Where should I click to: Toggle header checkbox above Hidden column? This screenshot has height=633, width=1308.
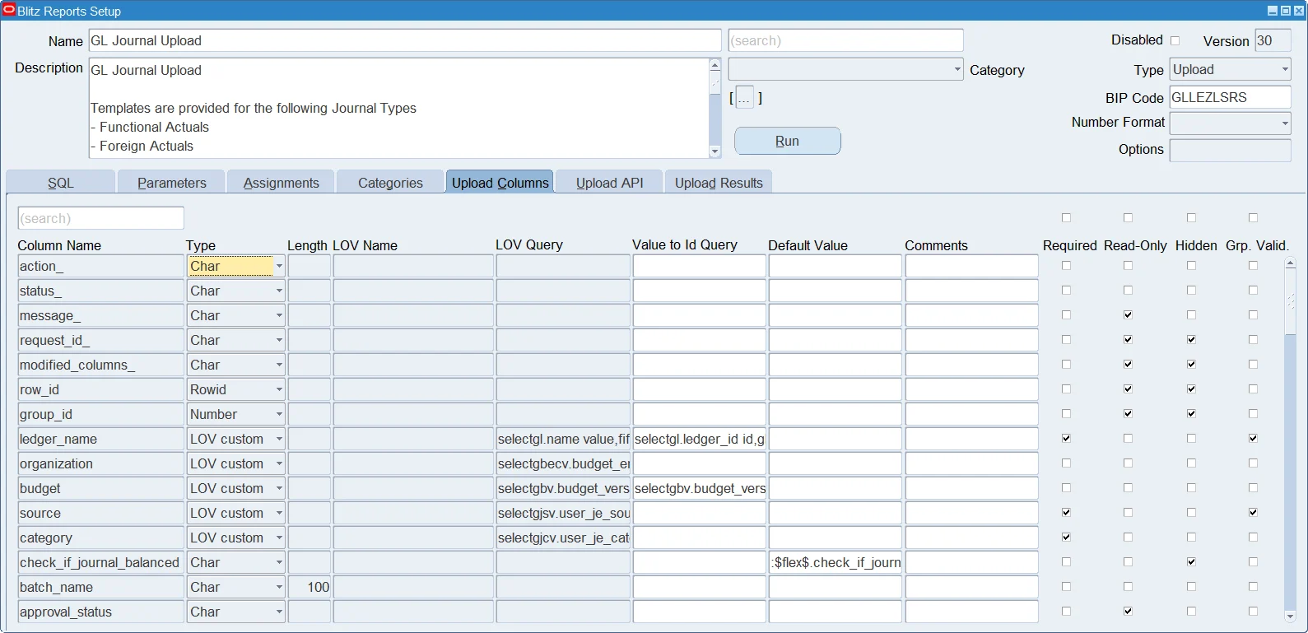[x=1191, y=217]
